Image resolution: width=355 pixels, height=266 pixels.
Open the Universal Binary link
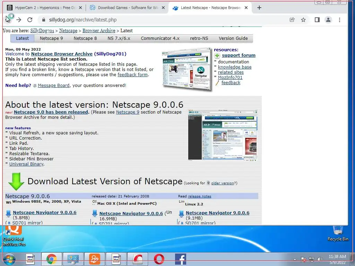(x=26, y=164)
